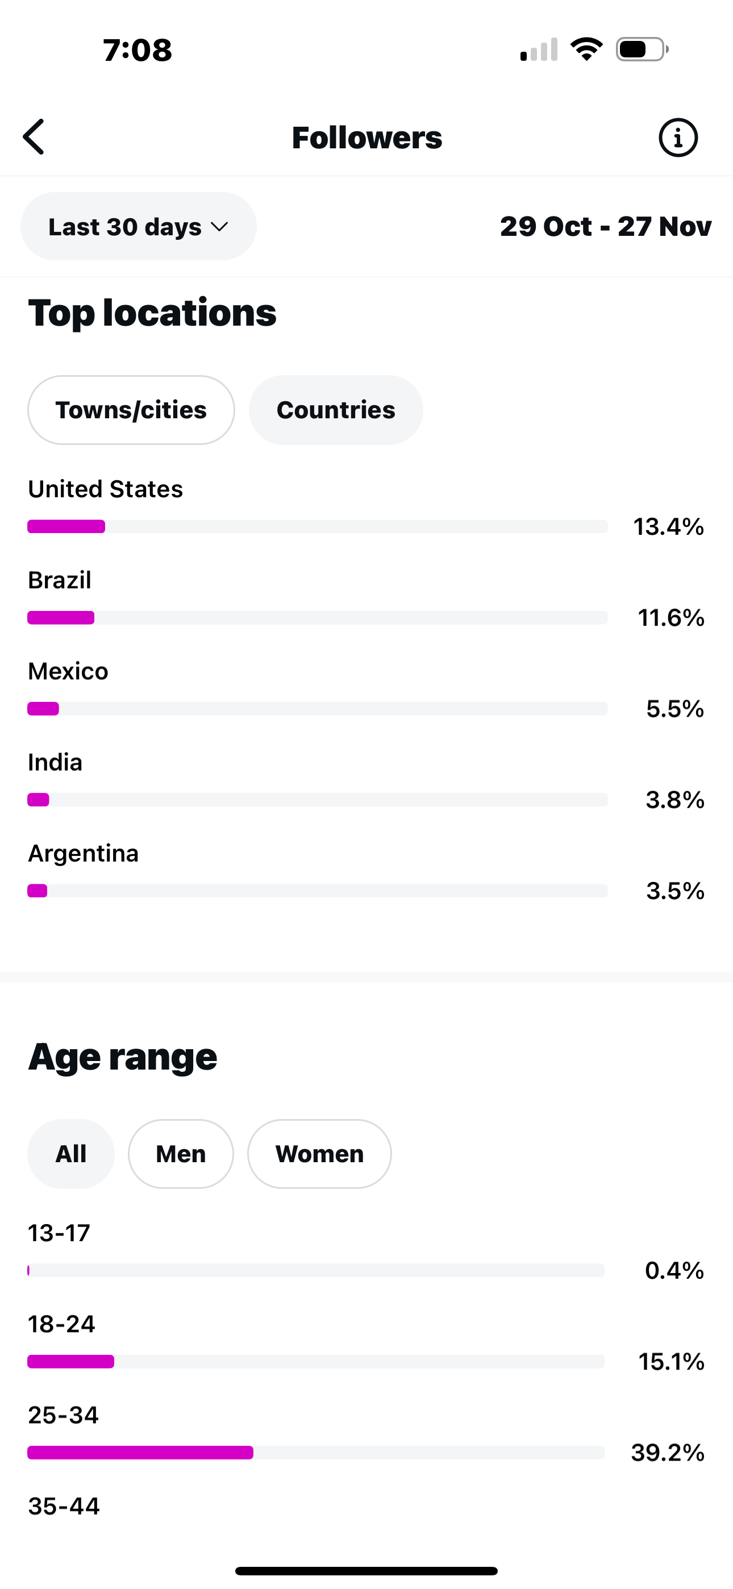Tap the battery status icon
Screen dimensions: 733x1589
click(642, 49)
